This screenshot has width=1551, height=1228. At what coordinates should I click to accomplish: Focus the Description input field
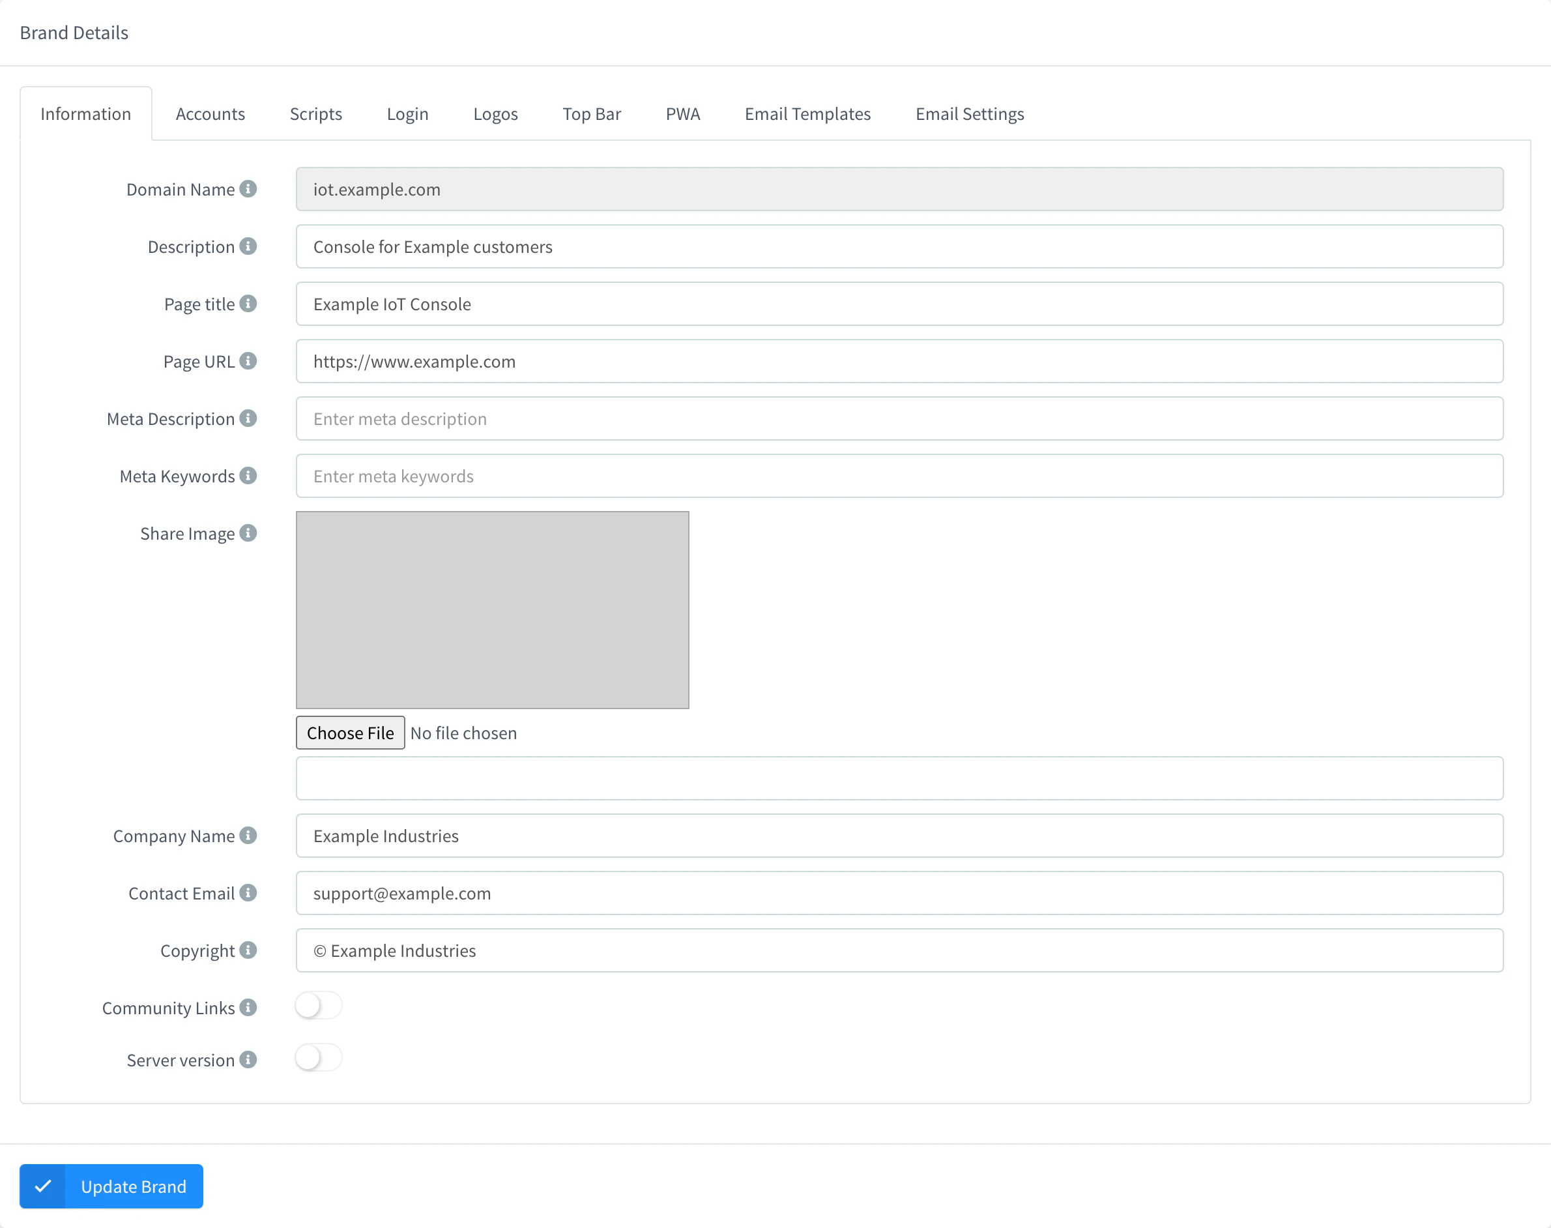(x=899, y=246)
